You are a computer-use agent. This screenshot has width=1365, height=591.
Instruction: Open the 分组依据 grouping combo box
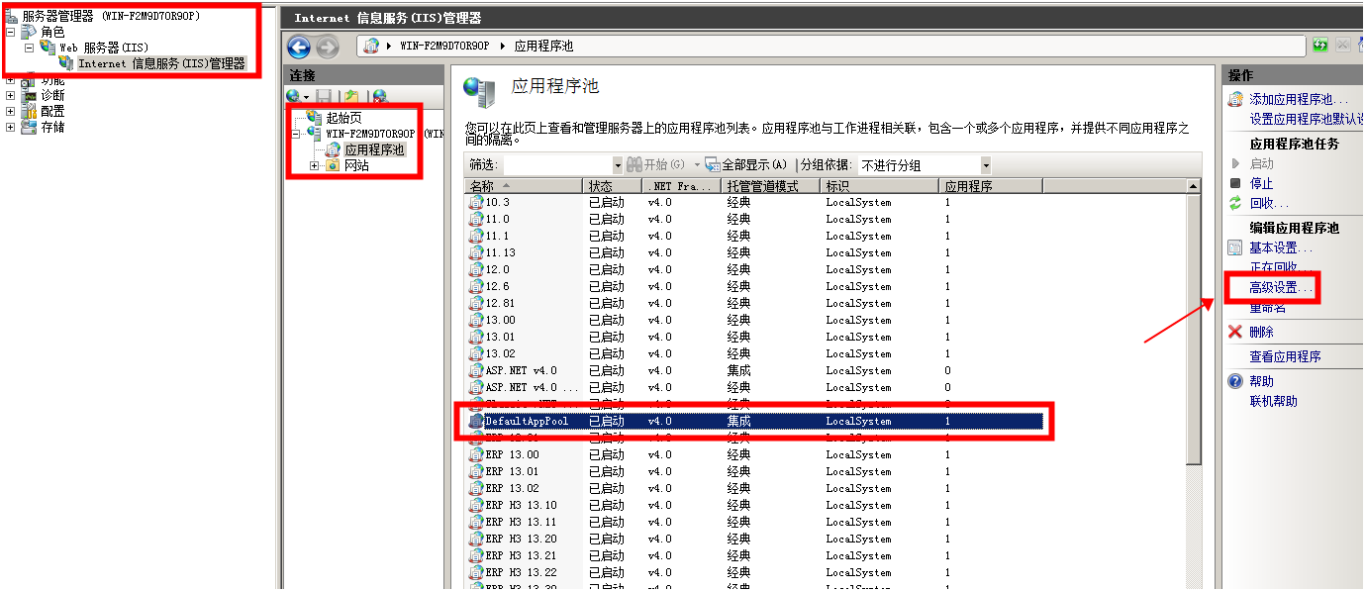point(925,165)
